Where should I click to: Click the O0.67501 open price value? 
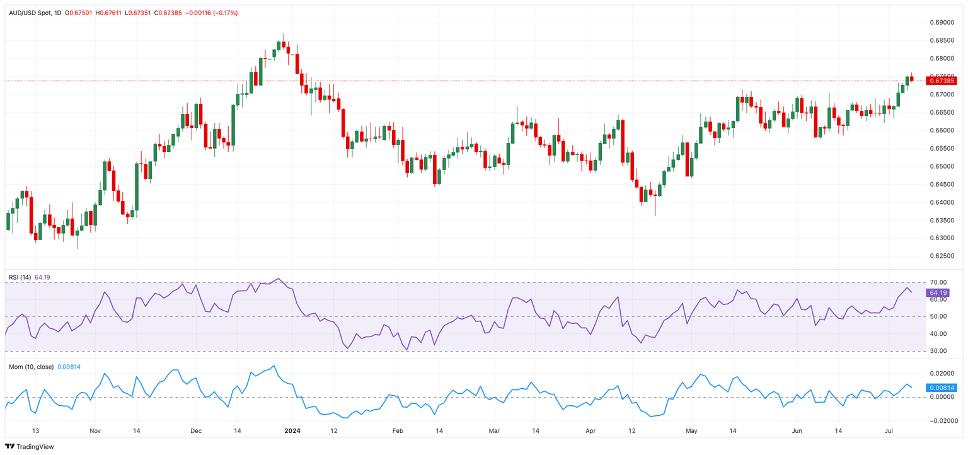(79, 13)
